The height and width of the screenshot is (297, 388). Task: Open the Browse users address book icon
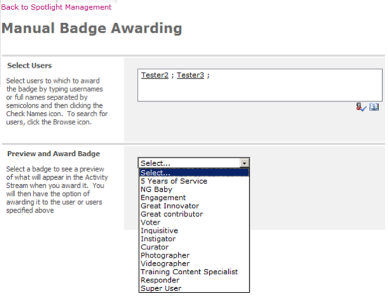[373, 107]
